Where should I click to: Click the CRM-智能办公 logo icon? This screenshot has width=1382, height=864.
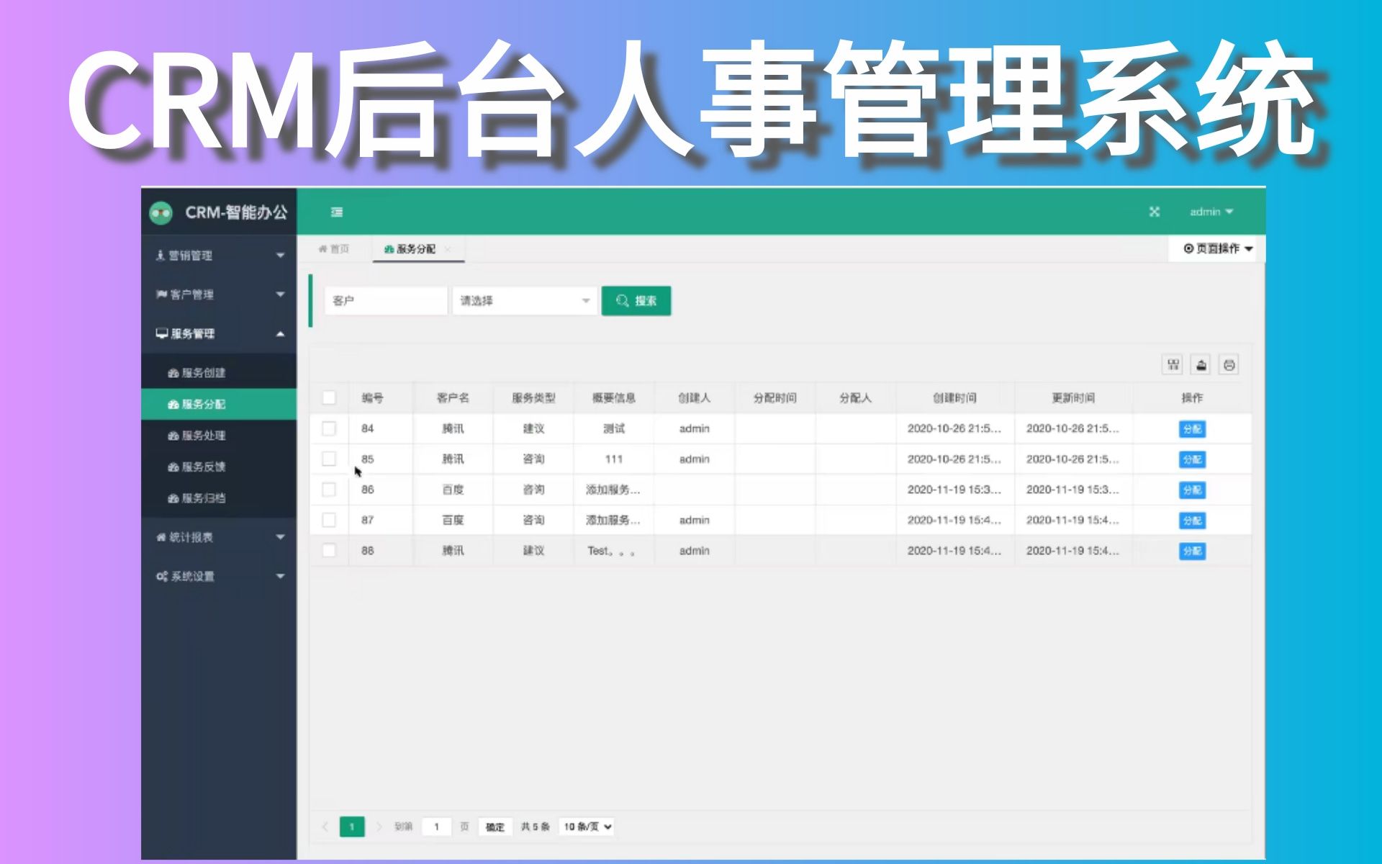(x=161, y=212)
